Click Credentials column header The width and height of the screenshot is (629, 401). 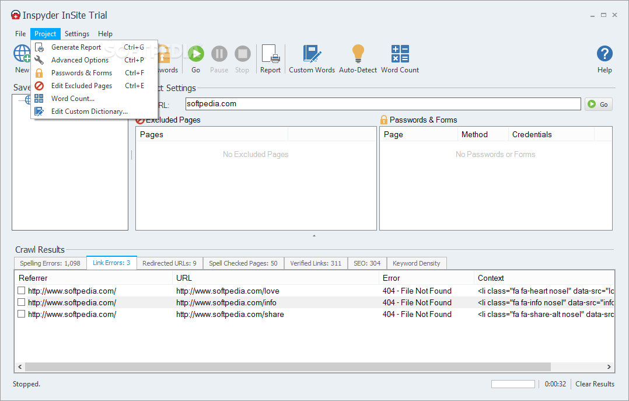[x=551, y=134]
